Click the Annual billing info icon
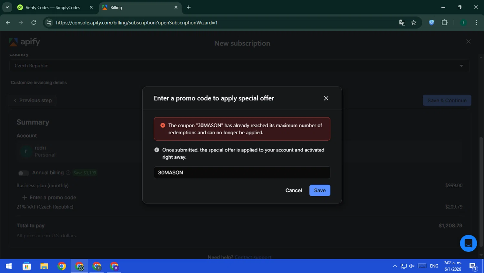 (68, 173)
